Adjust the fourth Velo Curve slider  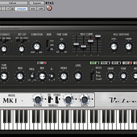click(x=98, y=36)
